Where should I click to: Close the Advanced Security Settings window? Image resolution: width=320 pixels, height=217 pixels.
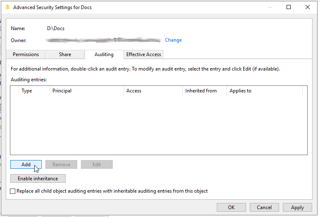pyautogui.click(x=307, y=7)
